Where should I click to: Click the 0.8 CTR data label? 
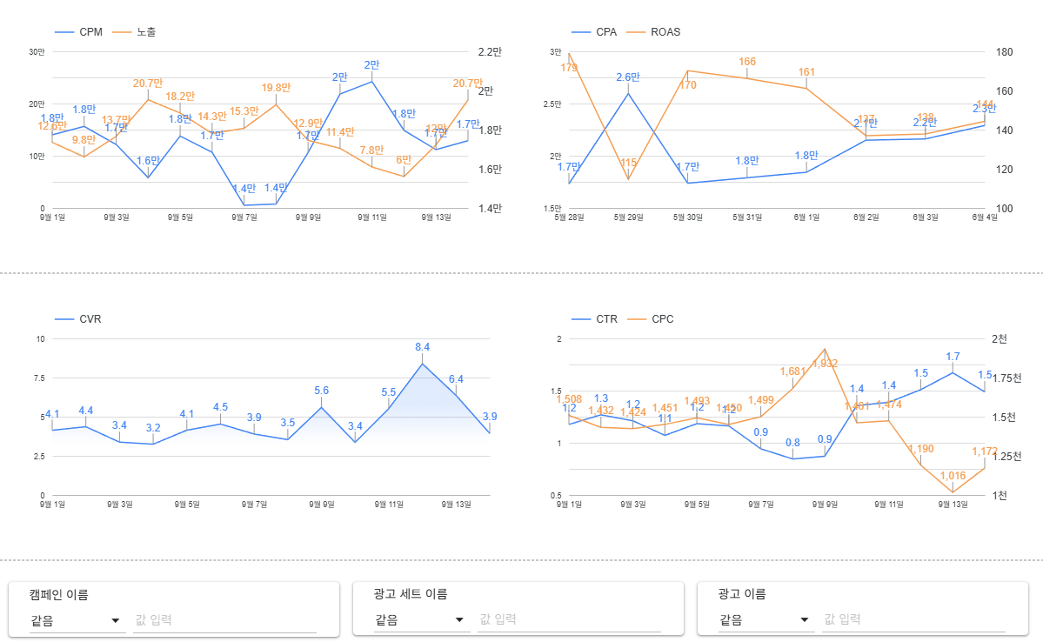pyautogui.click(x=792, y=443)
